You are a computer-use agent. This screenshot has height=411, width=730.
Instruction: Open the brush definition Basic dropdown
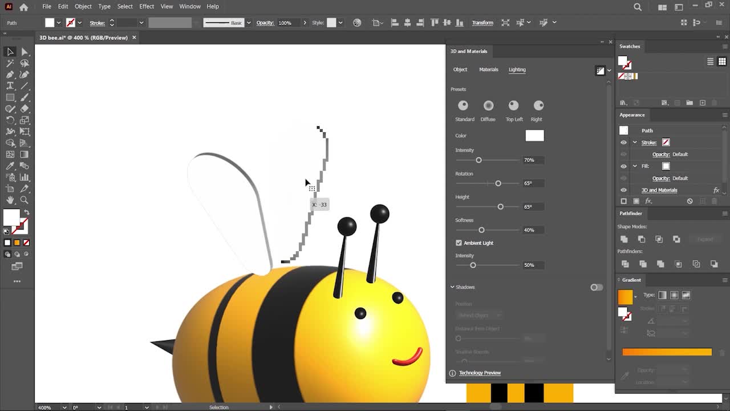pos(249,23)
